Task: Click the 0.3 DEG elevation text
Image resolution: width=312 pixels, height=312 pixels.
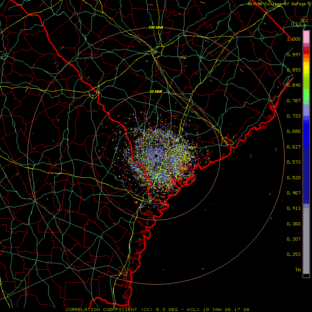Action: pos(167,310)
